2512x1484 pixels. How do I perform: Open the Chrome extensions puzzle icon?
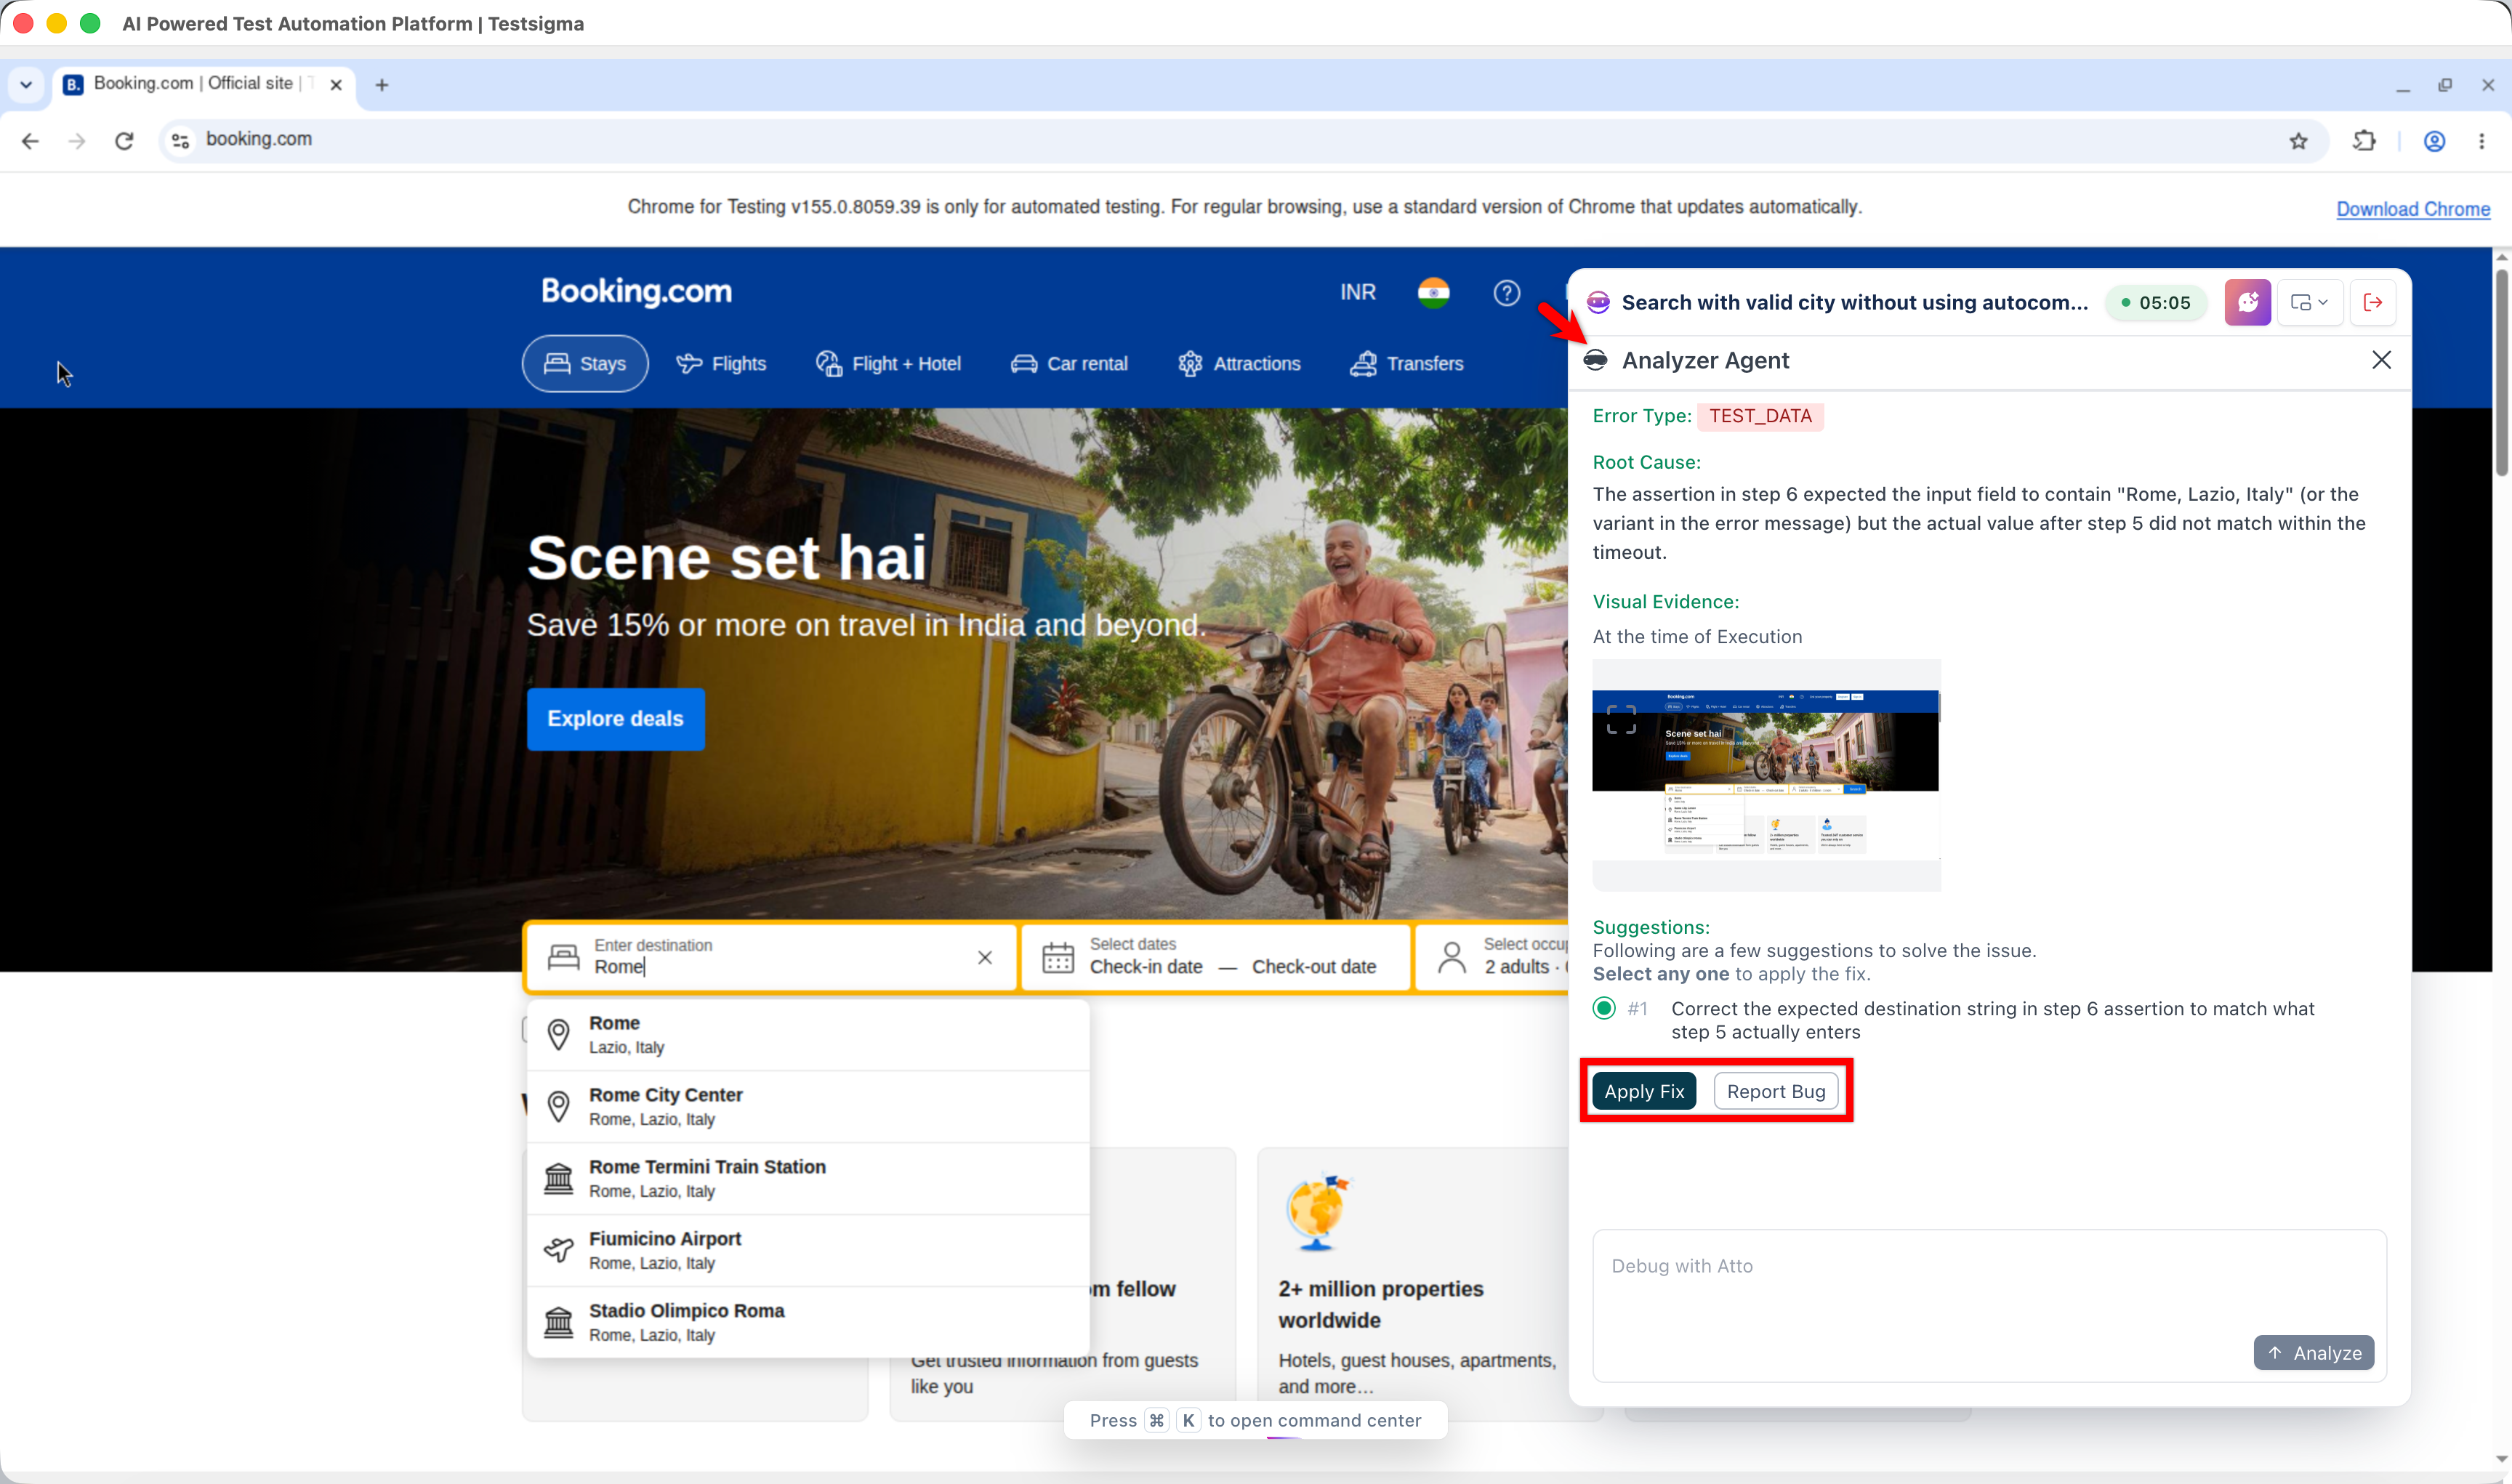click(2364, 141)
